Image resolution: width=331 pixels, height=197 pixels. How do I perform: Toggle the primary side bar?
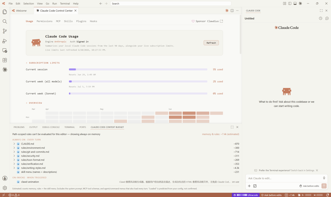point(290,4)
